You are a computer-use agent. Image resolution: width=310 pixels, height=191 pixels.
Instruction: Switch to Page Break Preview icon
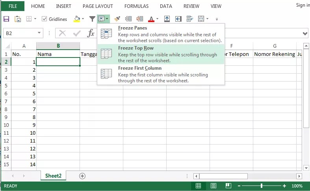pyautogui.click(x=227, y=186)
